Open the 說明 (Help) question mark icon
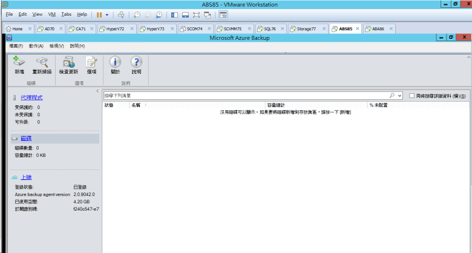This screenshot has width=472, height=253. coord(136,62)
